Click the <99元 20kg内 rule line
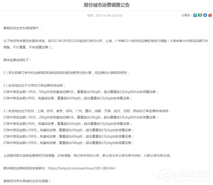 coord(81,117)
